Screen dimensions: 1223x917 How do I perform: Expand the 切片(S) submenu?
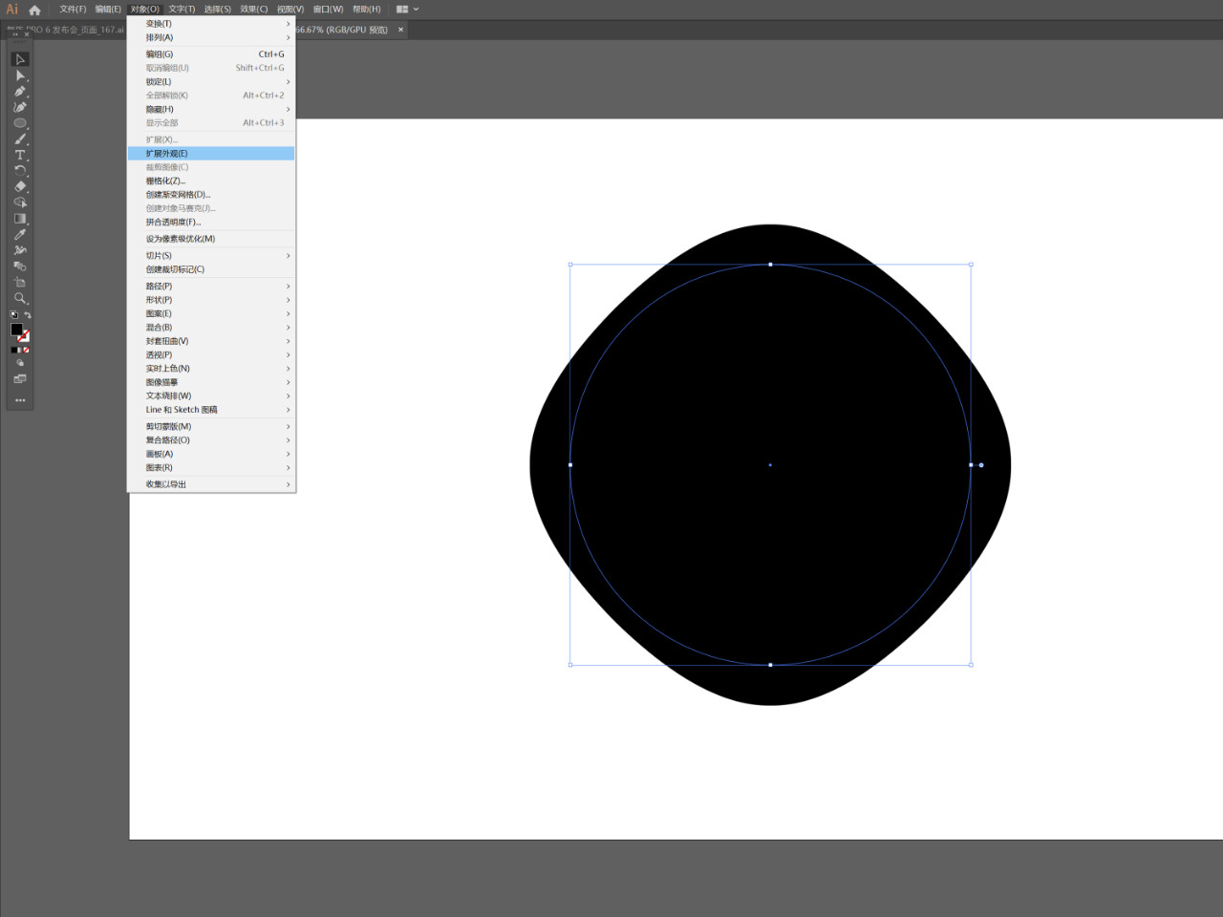[x=211, y=255]
